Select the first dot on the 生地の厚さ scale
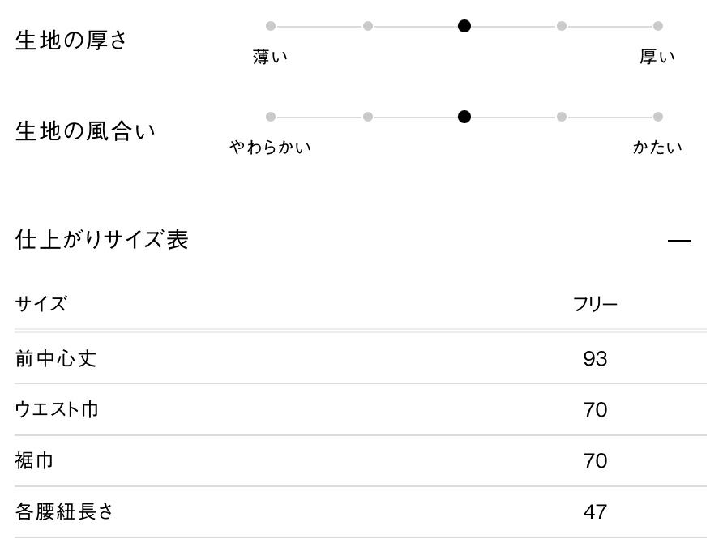Screen dimensions: 723x556 [271, 26]
